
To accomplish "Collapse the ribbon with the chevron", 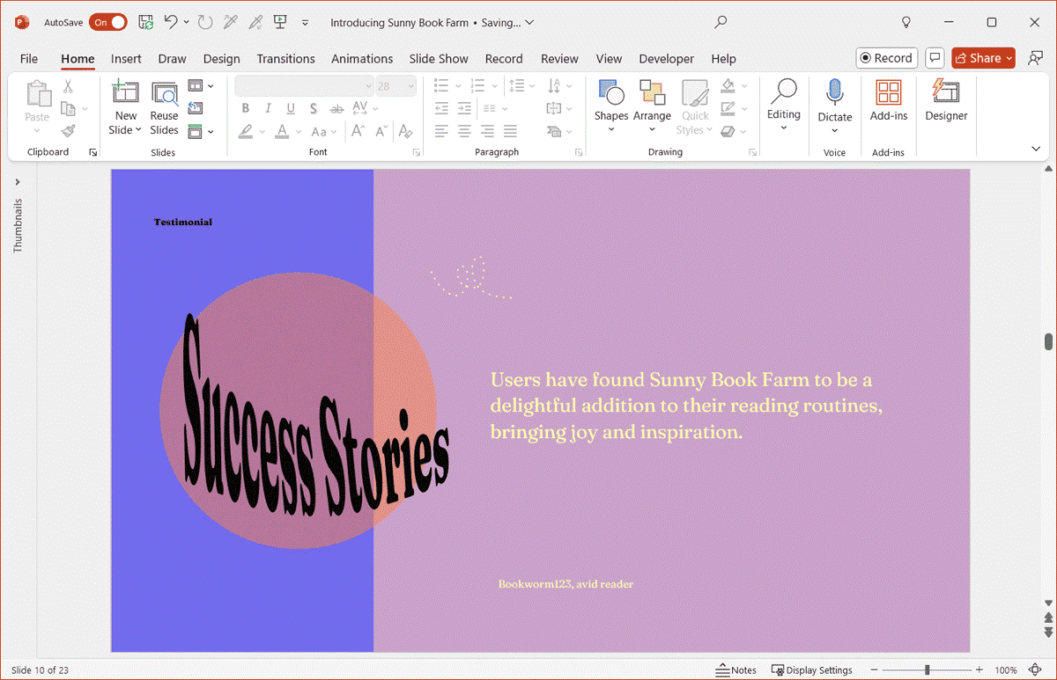I will (x=1036, y=150).
